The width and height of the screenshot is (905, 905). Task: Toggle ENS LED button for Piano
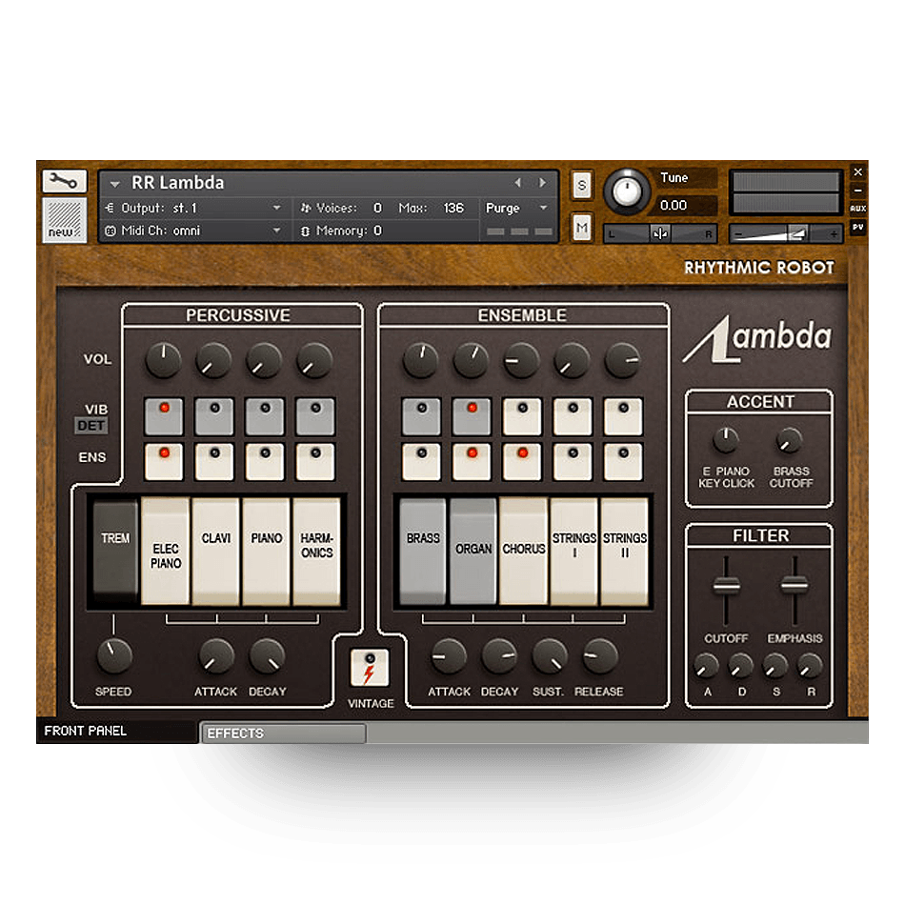tap(265, 462)
